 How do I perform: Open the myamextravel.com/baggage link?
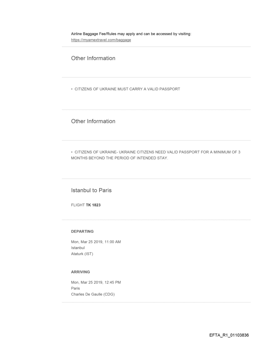click(x=101, y=40)
